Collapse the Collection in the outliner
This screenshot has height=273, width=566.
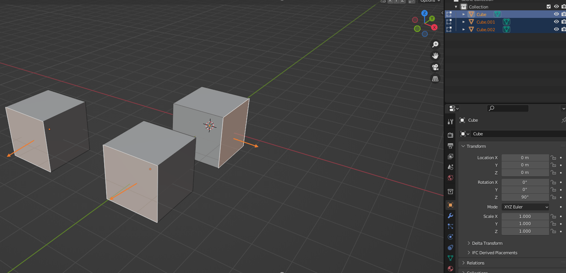(456, 6)
